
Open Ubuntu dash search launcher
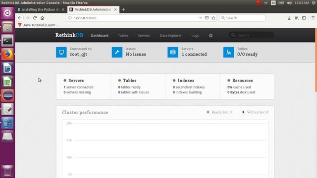tap(7, 13)
